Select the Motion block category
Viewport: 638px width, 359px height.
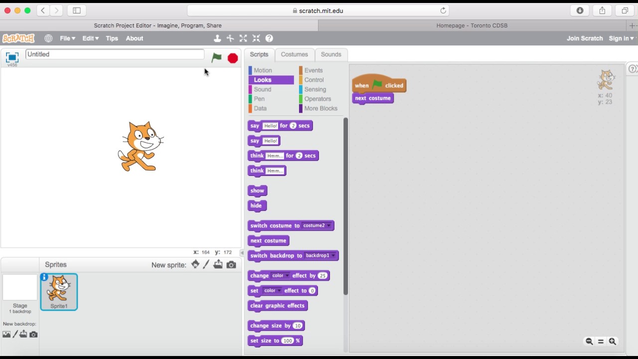tap(263, 70)
